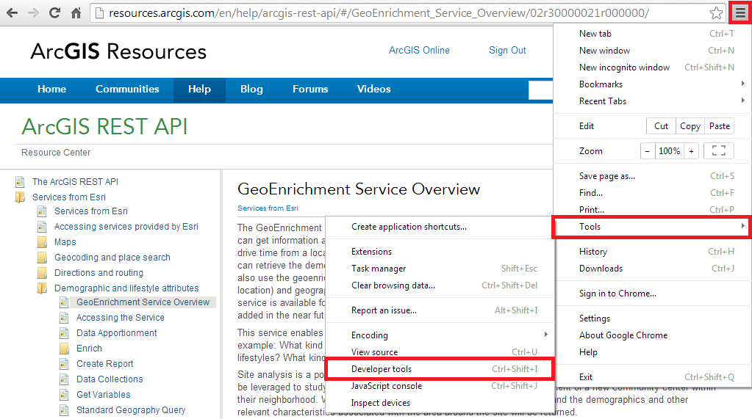Choose Inspect devices menu entry
The height and width of the screenshot is (419, 752).
pos(440,403)
